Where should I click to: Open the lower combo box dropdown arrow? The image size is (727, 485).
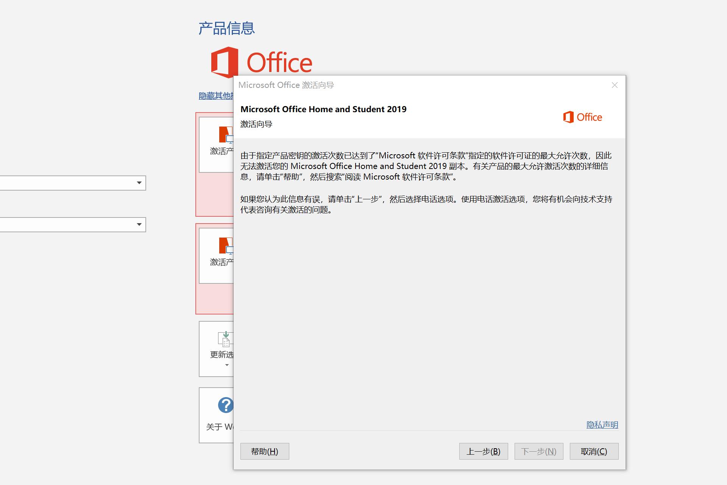pyautogui.click(x=140, y=224)
